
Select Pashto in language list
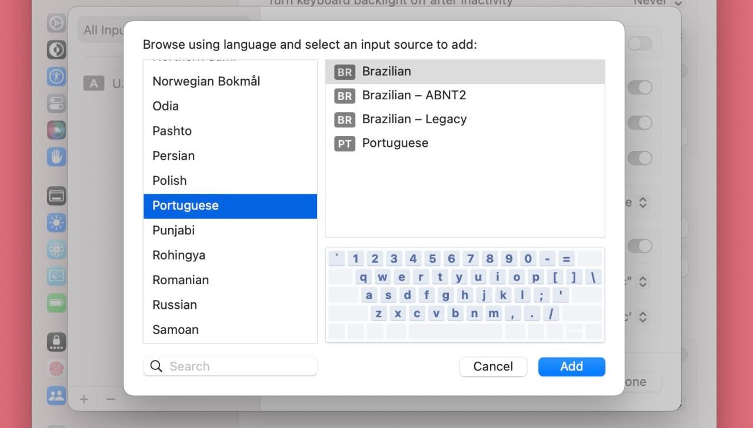point(230,131)
